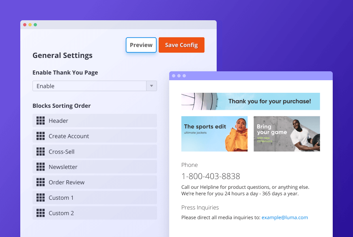
Task: Open the Bring your game promo banner
Action: point(286,134)
